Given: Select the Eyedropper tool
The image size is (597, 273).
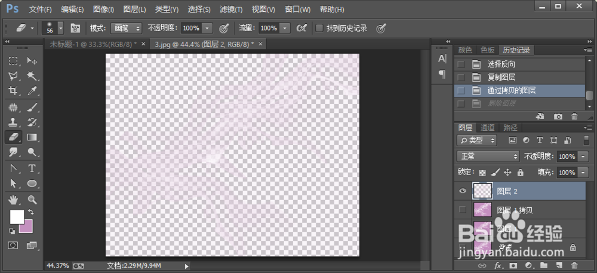Looking at the screenshot, I should coord(32,91).
